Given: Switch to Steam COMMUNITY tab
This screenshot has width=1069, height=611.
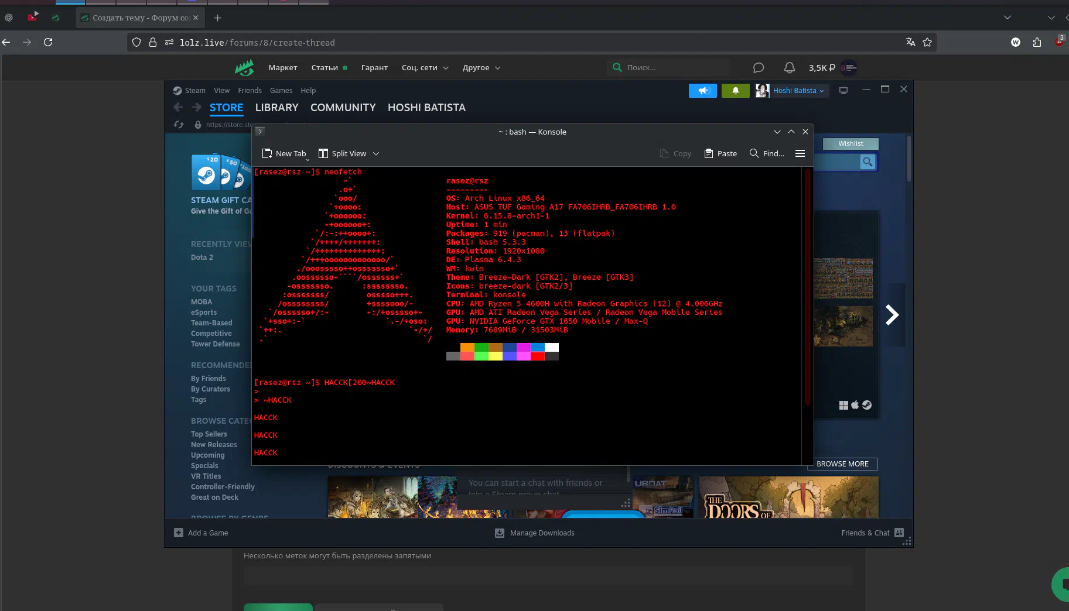Looking at the screenshot, I should (343, 108).
